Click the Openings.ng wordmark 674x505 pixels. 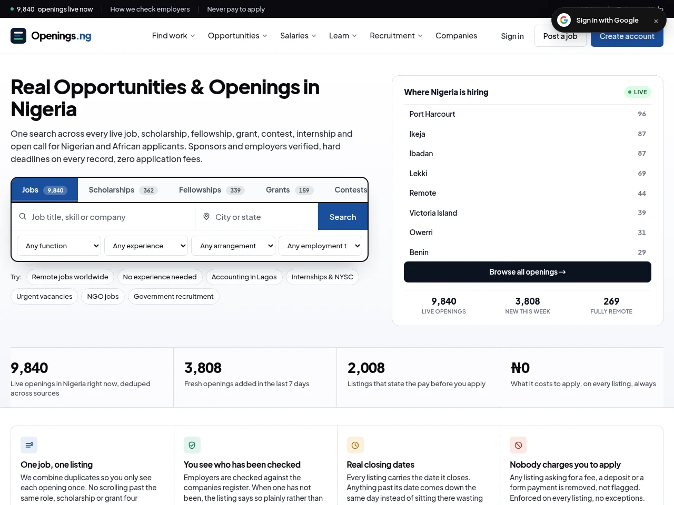[x=61, y=36]
